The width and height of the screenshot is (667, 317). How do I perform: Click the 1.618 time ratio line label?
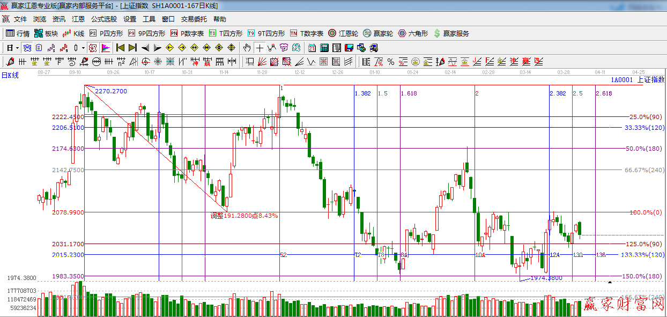pos(409,93)
